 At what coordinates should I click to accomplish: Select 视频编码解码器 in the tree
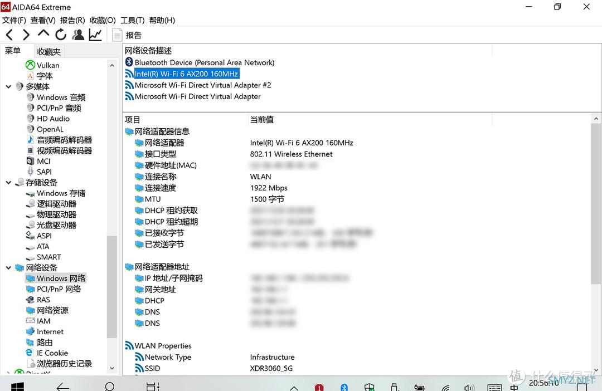(64, 151)
